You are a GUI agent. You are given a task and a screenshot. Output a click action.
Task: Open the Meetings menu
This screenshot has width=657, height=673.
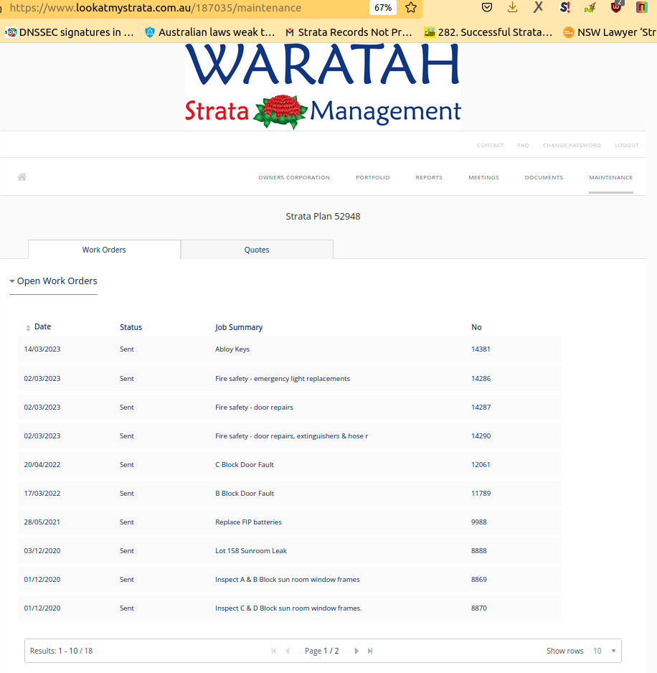coord(483,177)
